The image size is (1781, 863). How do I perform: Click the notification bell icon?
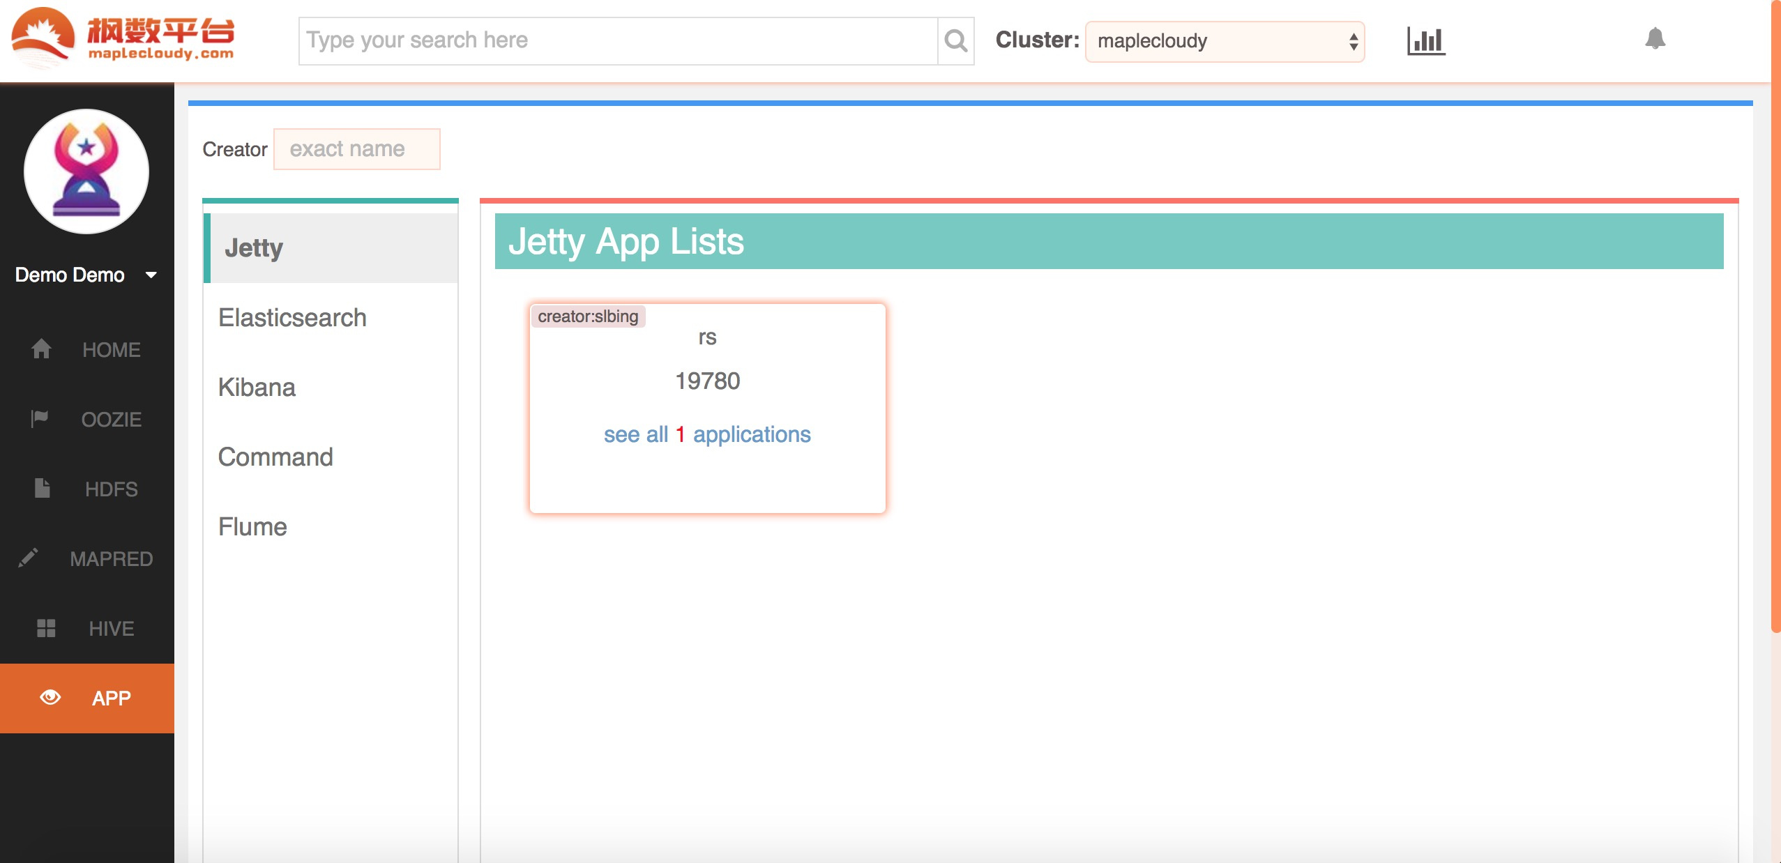tap(1655, 39)
